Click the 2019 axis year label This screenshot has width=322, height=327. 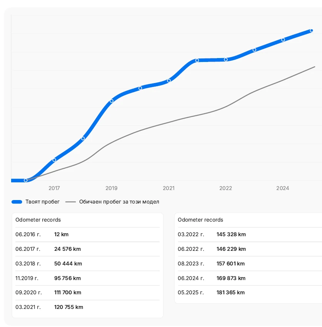(112, 188)
